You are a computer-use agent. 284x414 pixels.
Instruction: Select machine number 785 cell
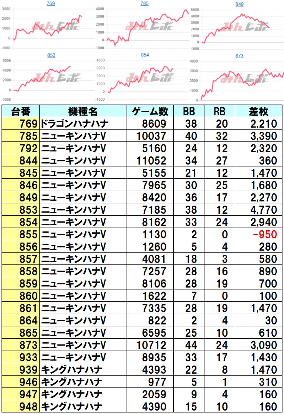(x=21, y=136)
